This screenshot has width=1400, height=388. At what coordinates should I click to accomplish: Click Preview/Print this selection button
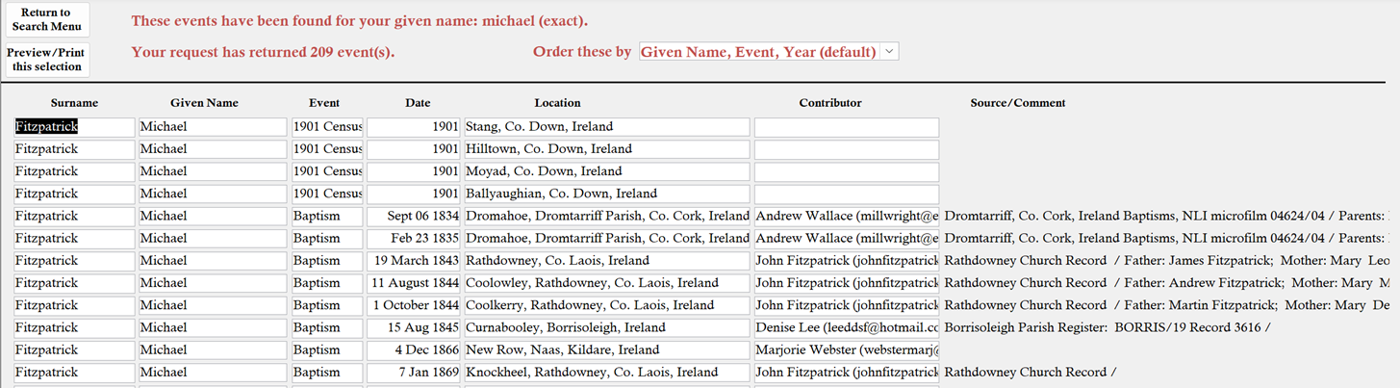pos(47,60)
